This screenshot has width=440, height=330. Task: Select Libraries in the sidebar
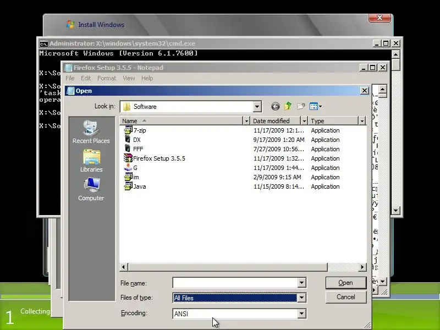click(91, 161)
